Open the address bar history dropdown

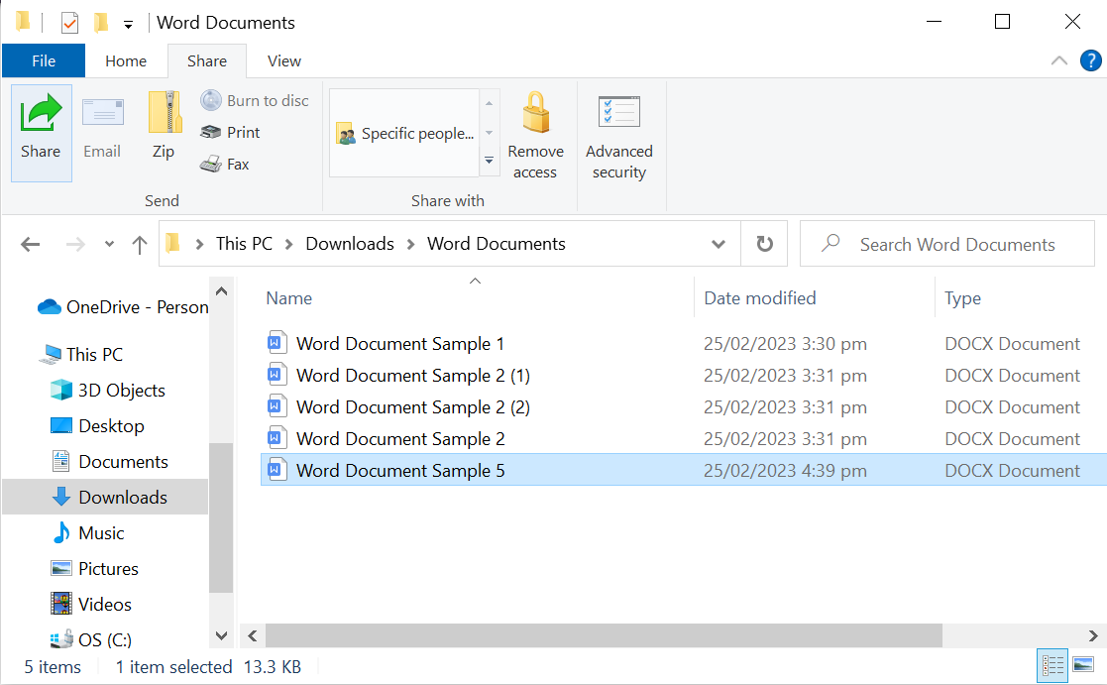click(x=718, y=243)
